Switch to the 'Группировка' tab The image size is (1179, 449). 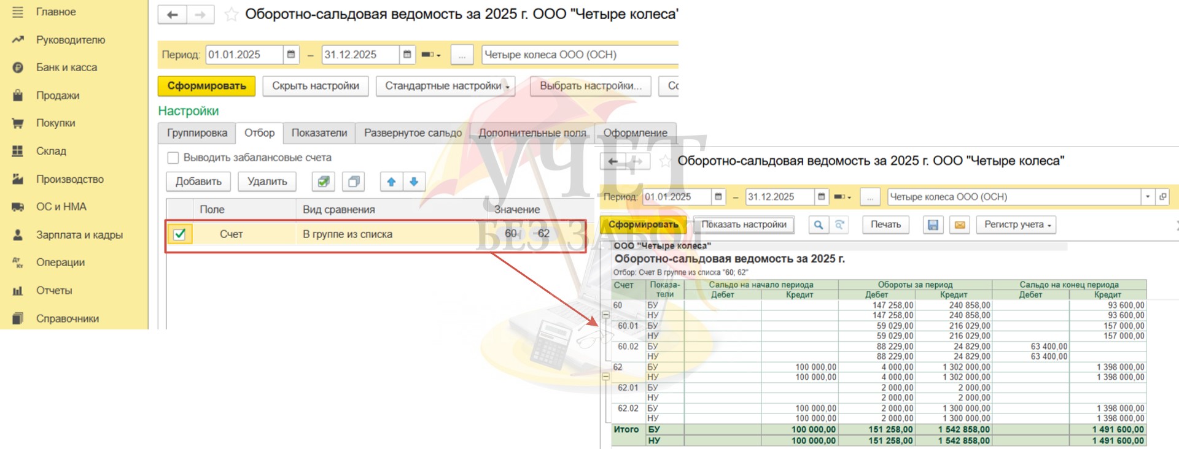[x=197, y=133]
